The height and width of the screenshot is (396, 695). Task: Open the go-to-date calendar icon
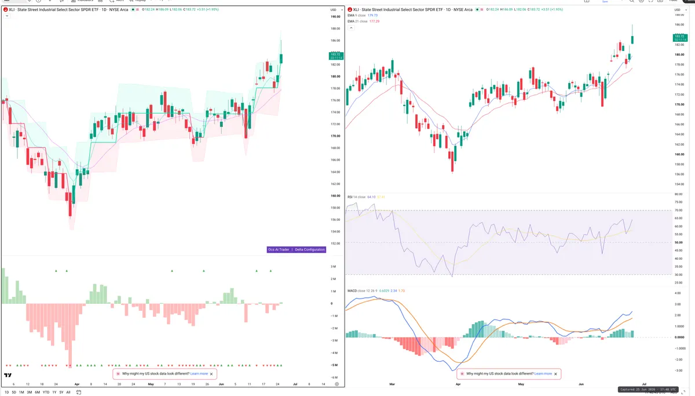(79, 393)
